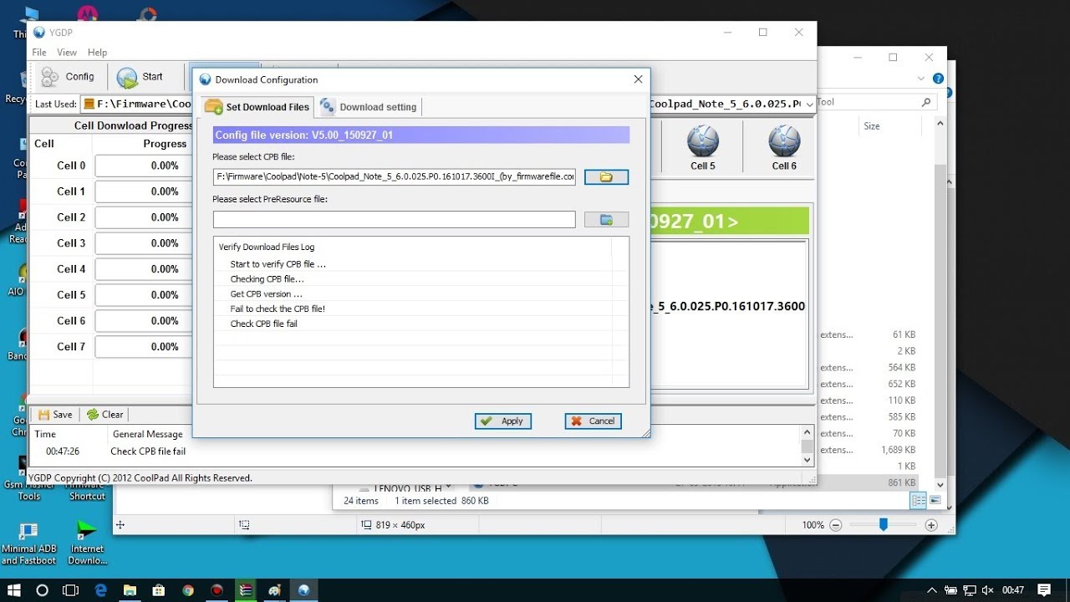The width and height of the screenshot is (1070, 602).
Task: Switch to Set Download Files tab
Action: 257,107
